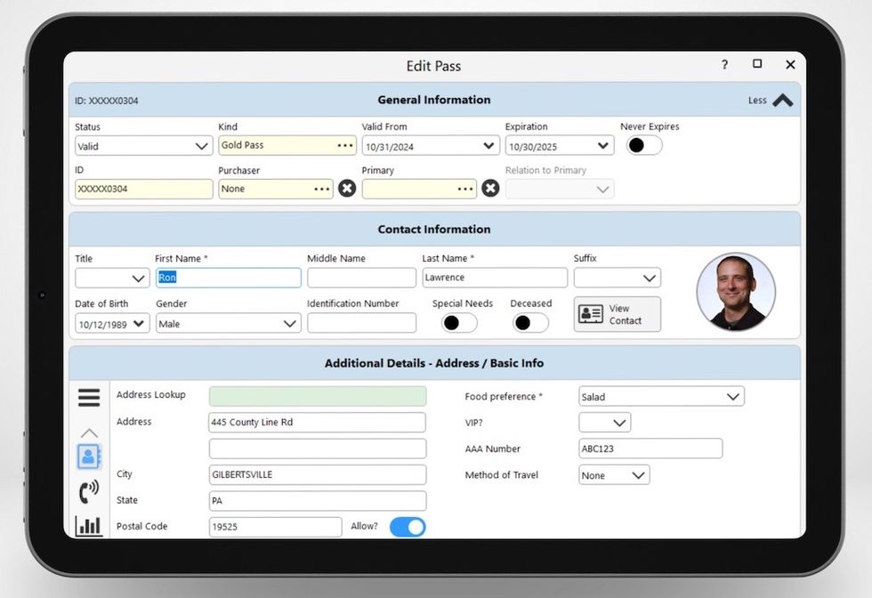
Task: Open the bar chart sidebar icon
Action: click(x=89, y=525)
